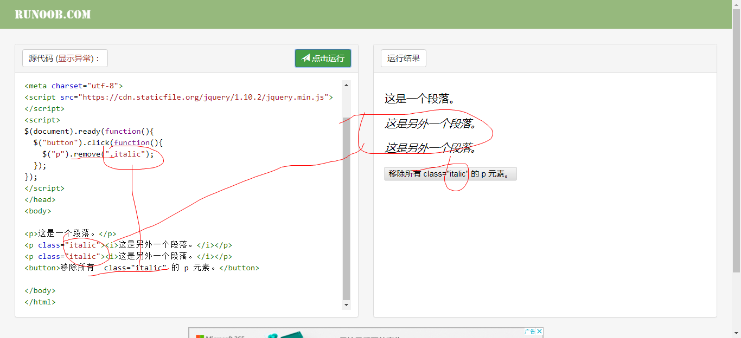Click the </html> closing tag line
Viewport: 741px width, 338px height.
[x=40, y=302]
